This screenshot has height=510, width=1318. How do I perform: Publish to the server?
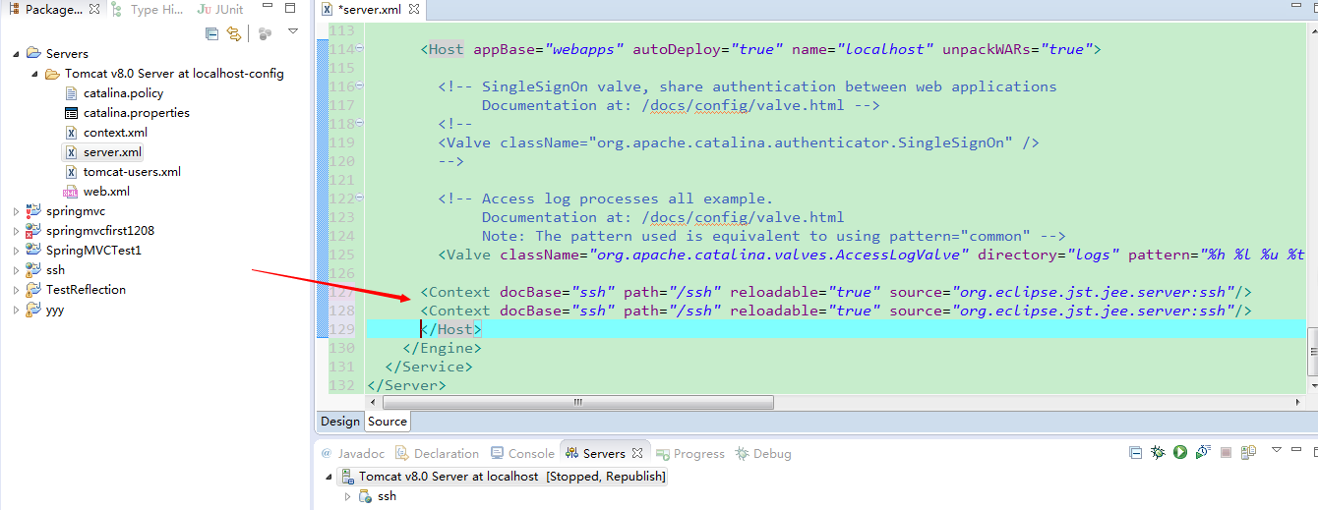tap(1248, 452)
